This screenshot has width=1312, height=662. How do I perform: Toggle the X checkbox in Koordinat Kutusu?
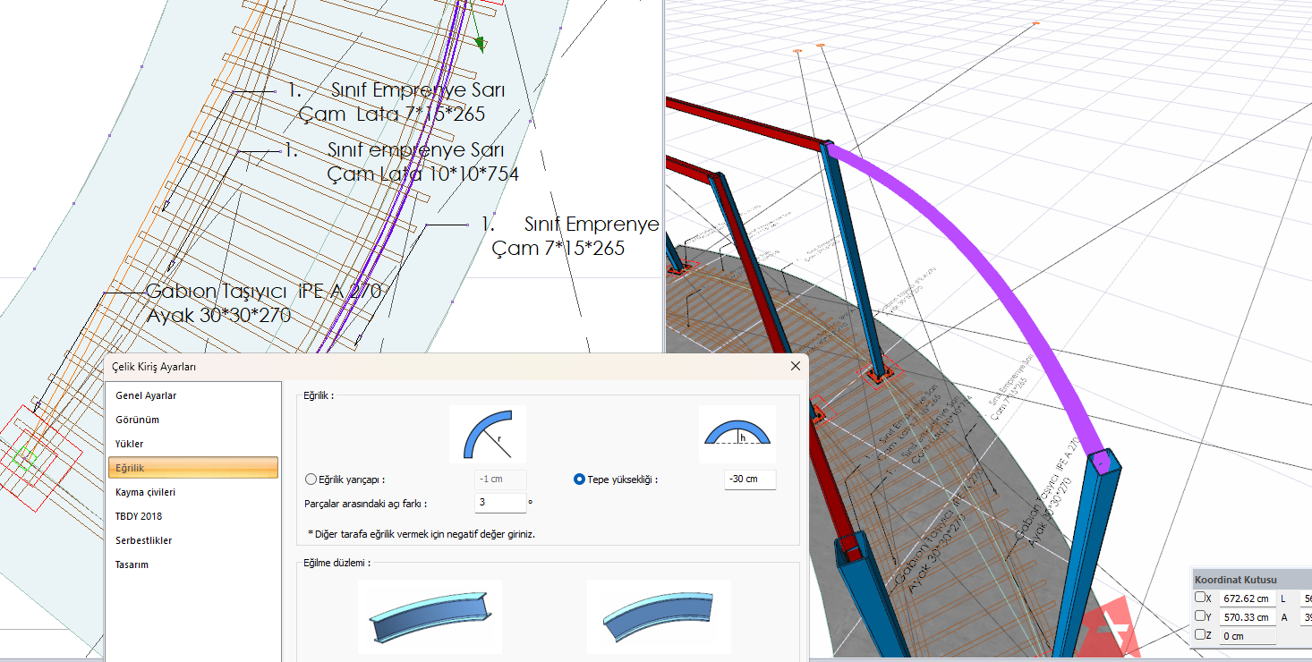(x=1200, y=598)
